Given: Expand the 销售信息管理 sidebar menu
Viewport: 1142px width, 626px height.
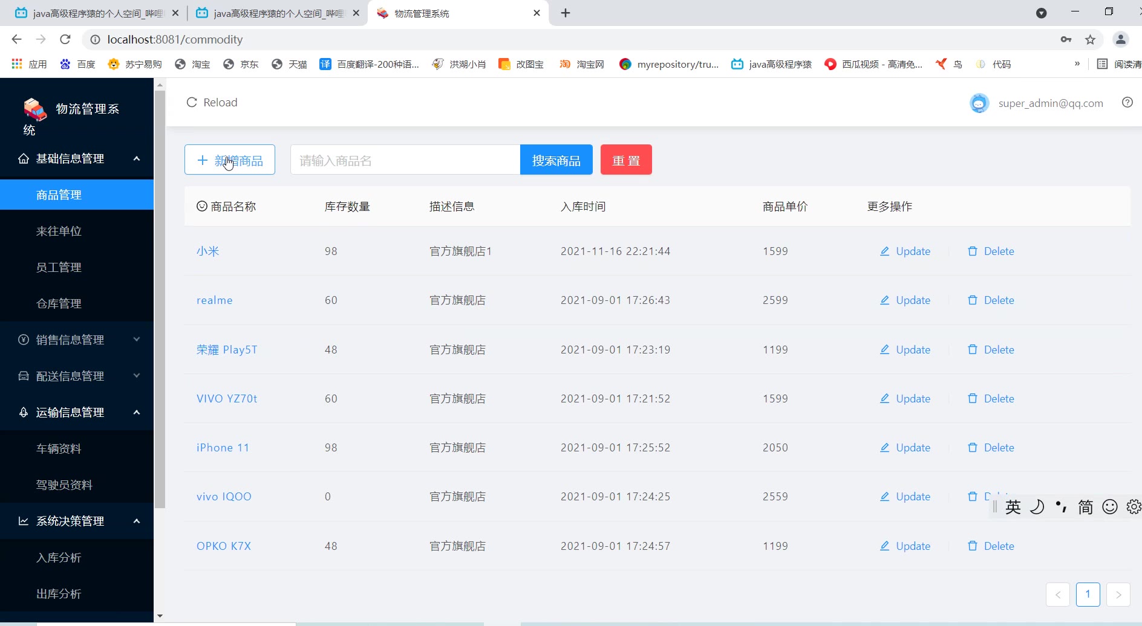Looking at the screenshot, I should pos(77,340).
